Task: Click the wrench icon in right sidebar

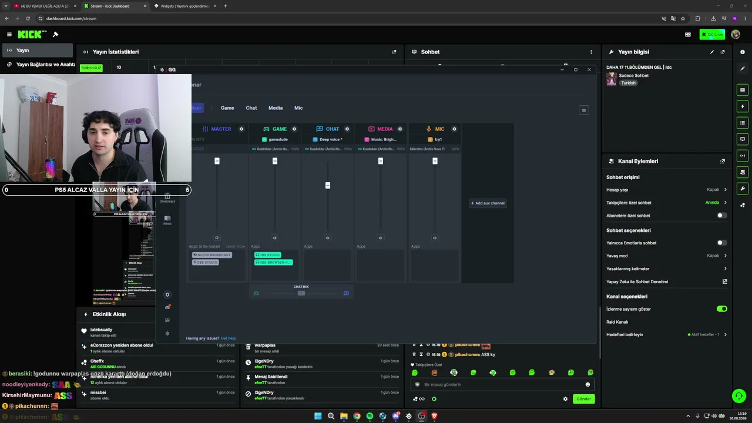Action: [743, 189]
